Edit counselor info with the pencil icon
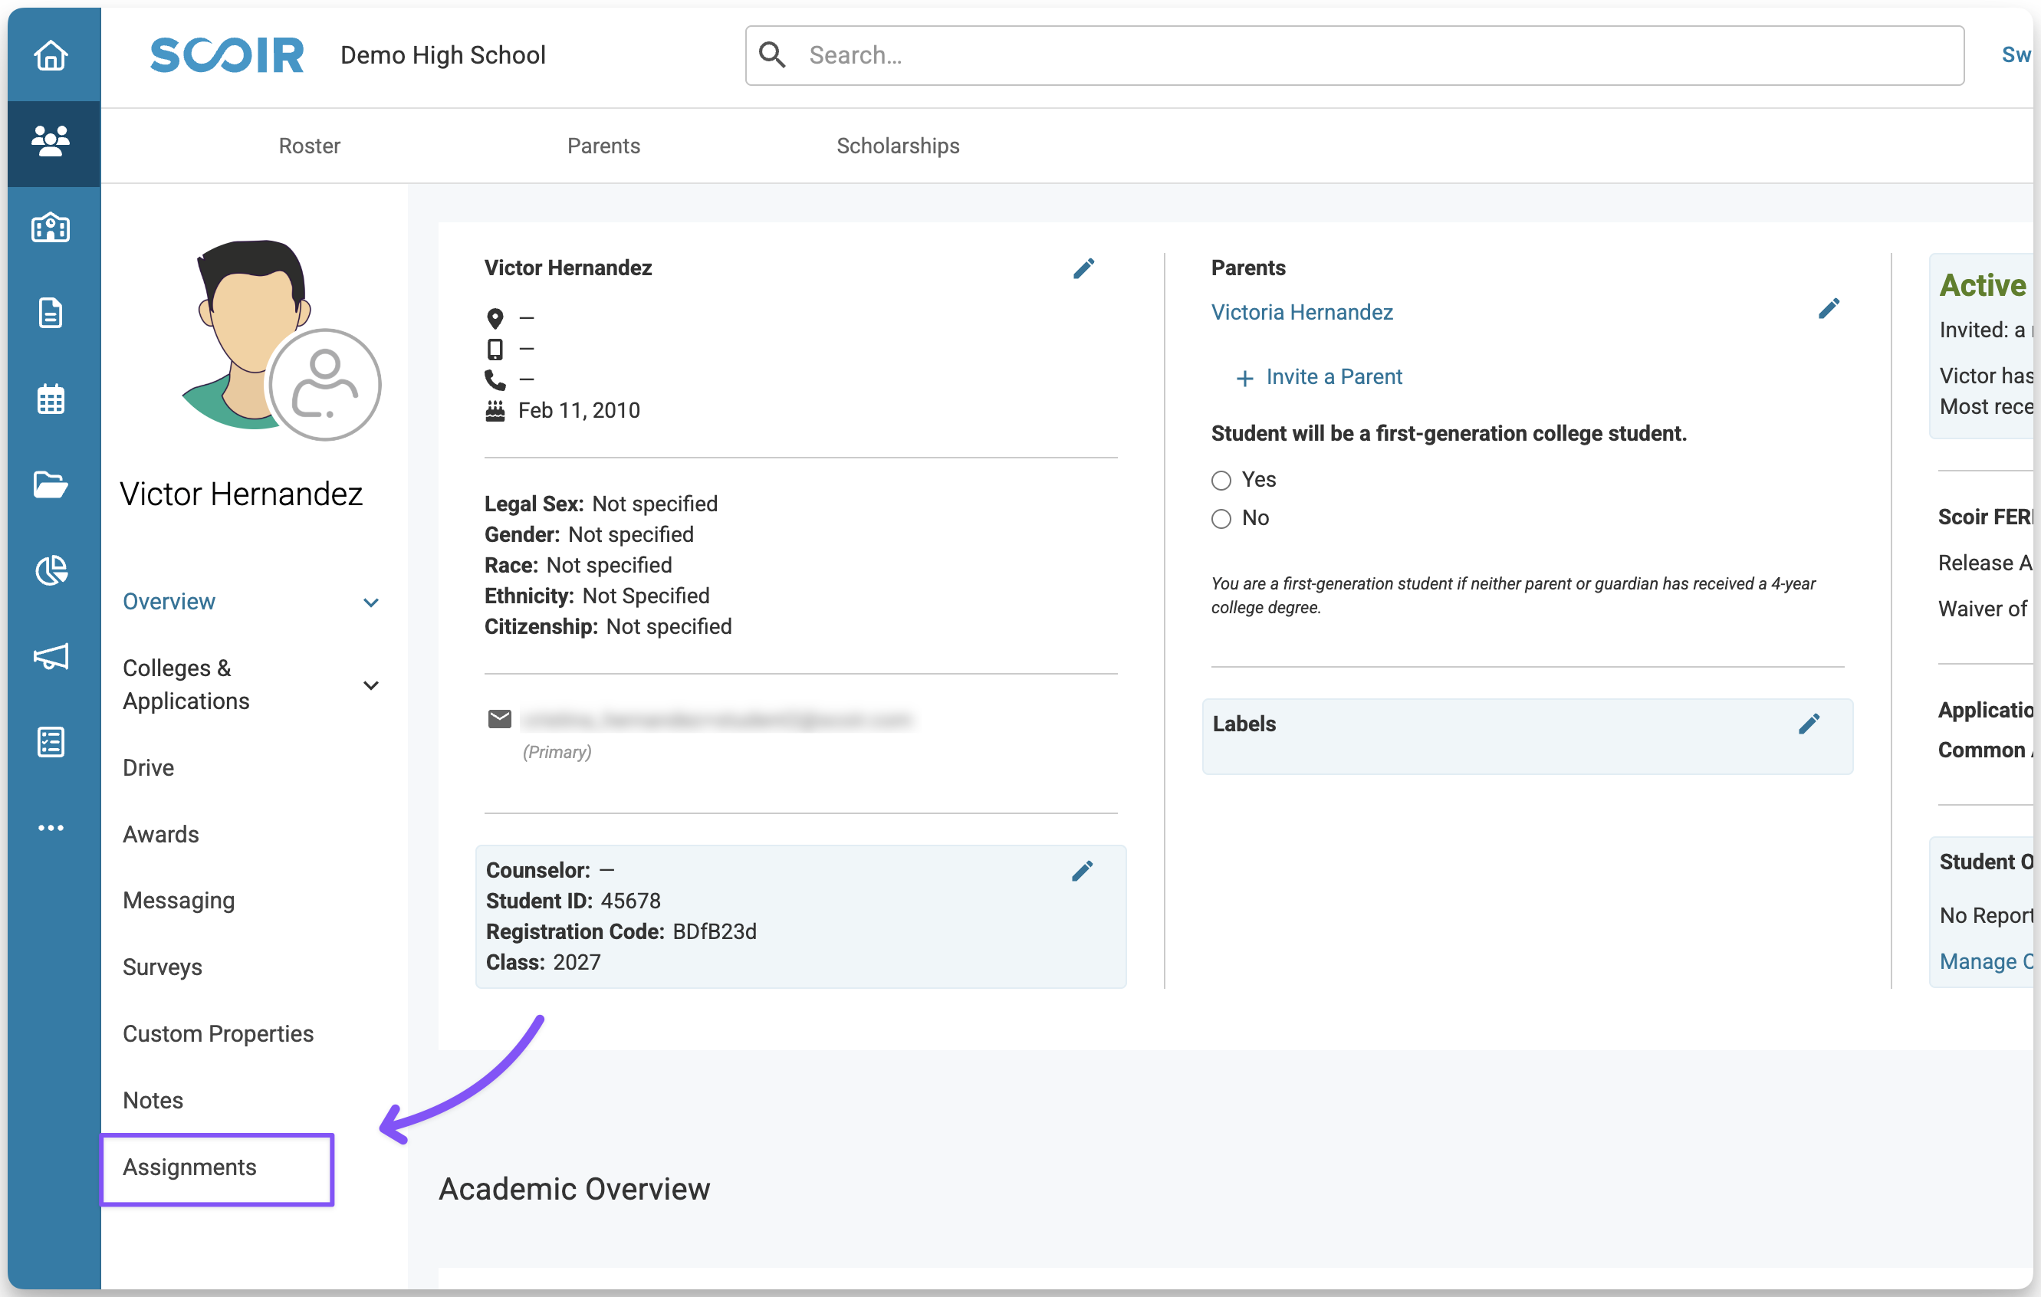 click(1082, 871)
